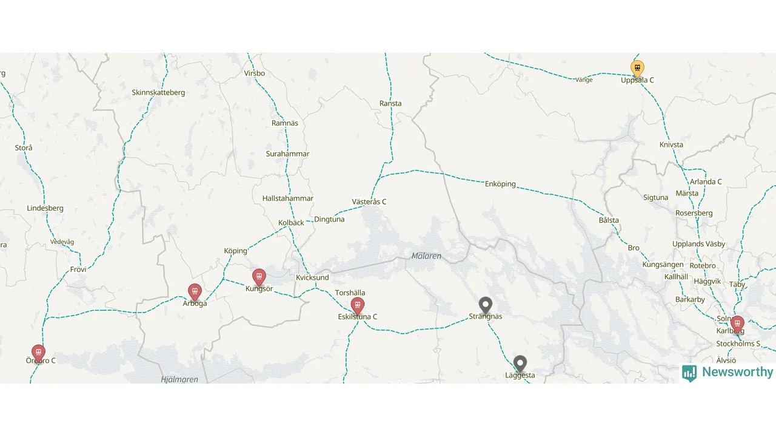Click the Västerås C station label
The height and width of the screenshot is (437, 776).
pyautogui.click(x=369, y=202)
